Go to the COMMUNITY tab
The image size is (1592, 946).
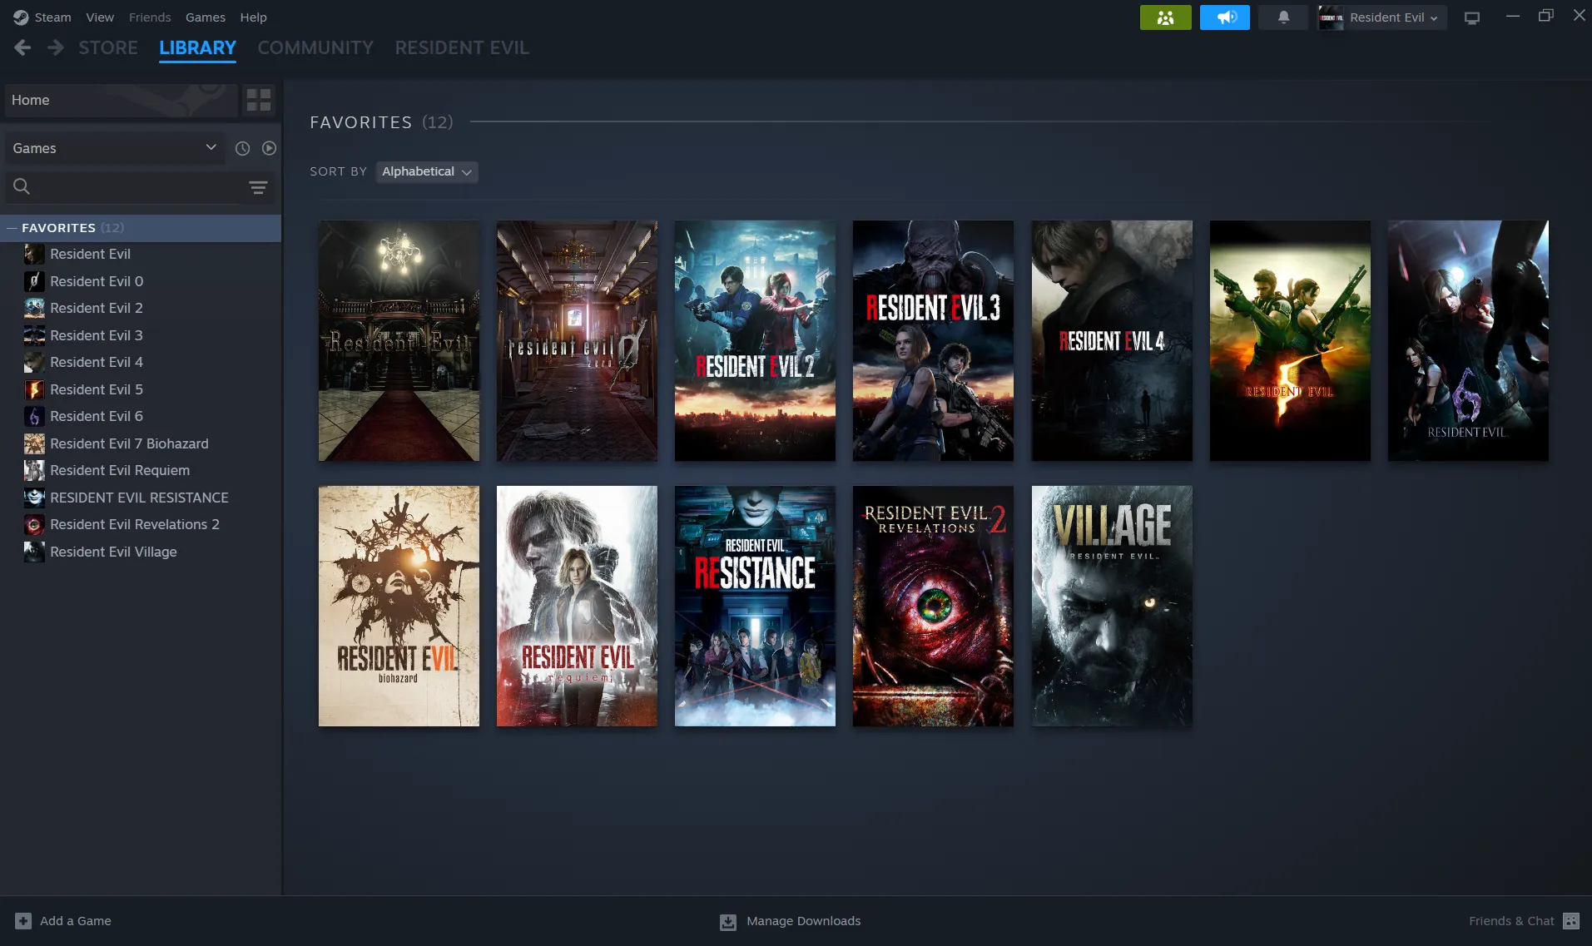click(x=315, y=47)
